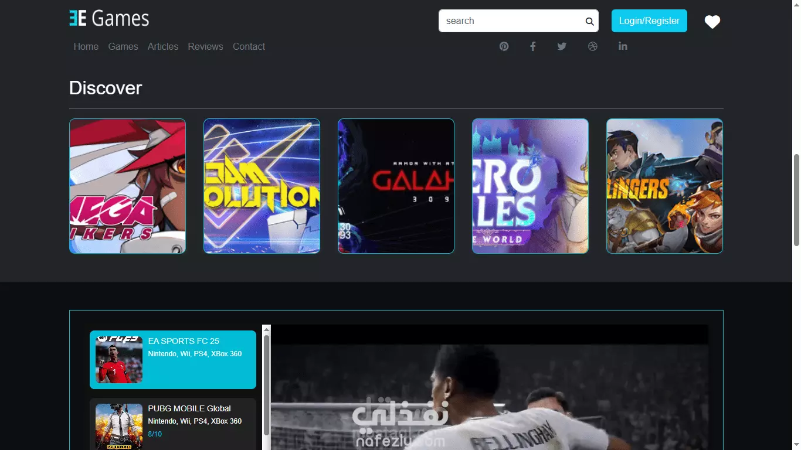Click the Login/Register button

(x=649, y=21)
